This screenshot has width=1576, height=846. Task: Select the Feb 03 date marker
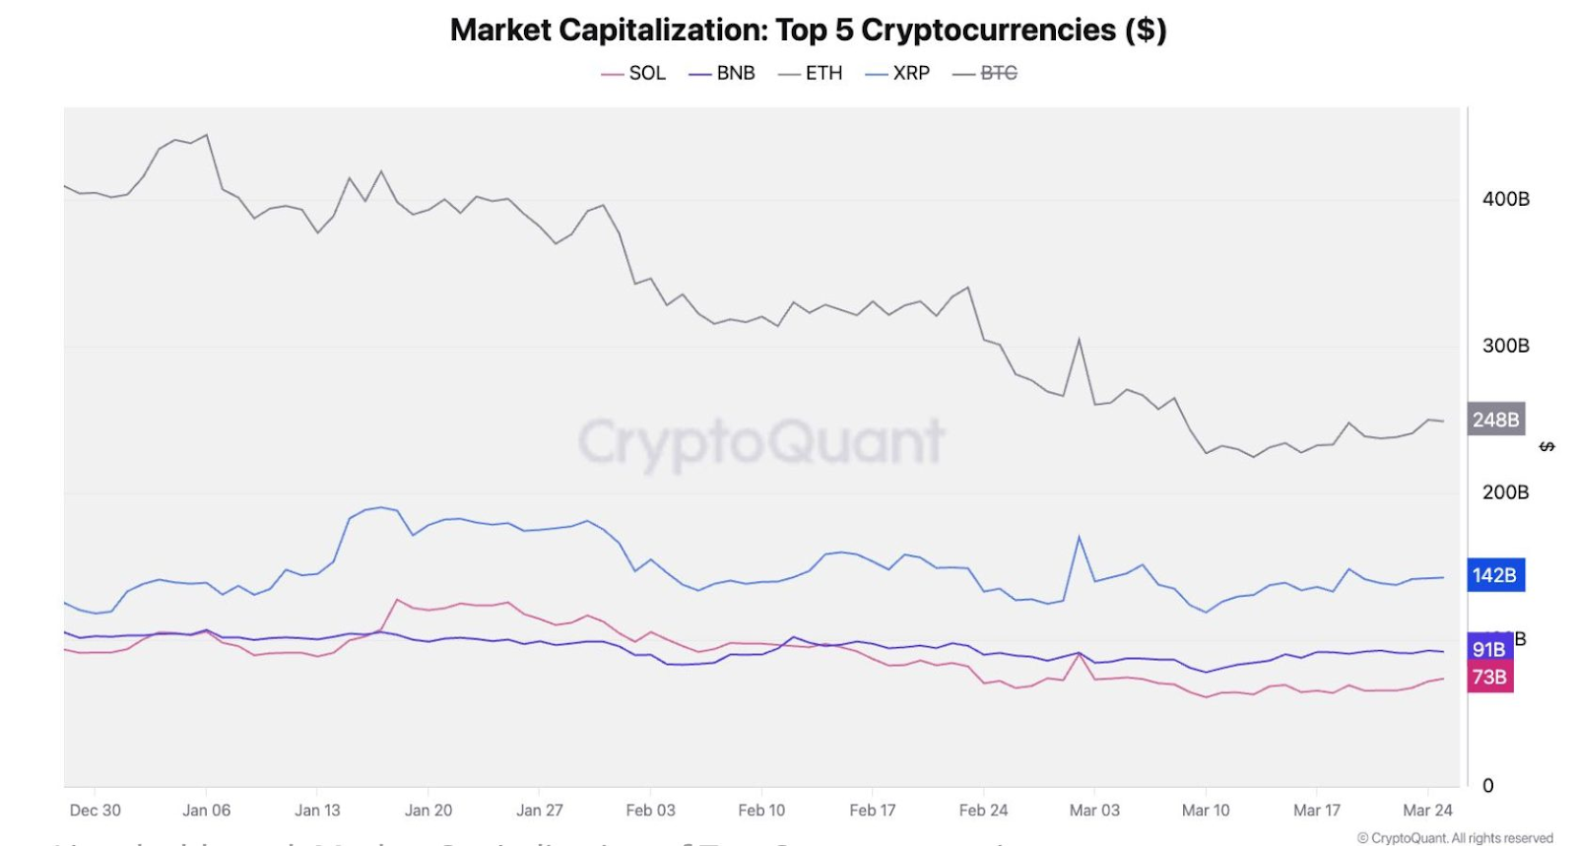pyautogui.click(x=651, y=810)
